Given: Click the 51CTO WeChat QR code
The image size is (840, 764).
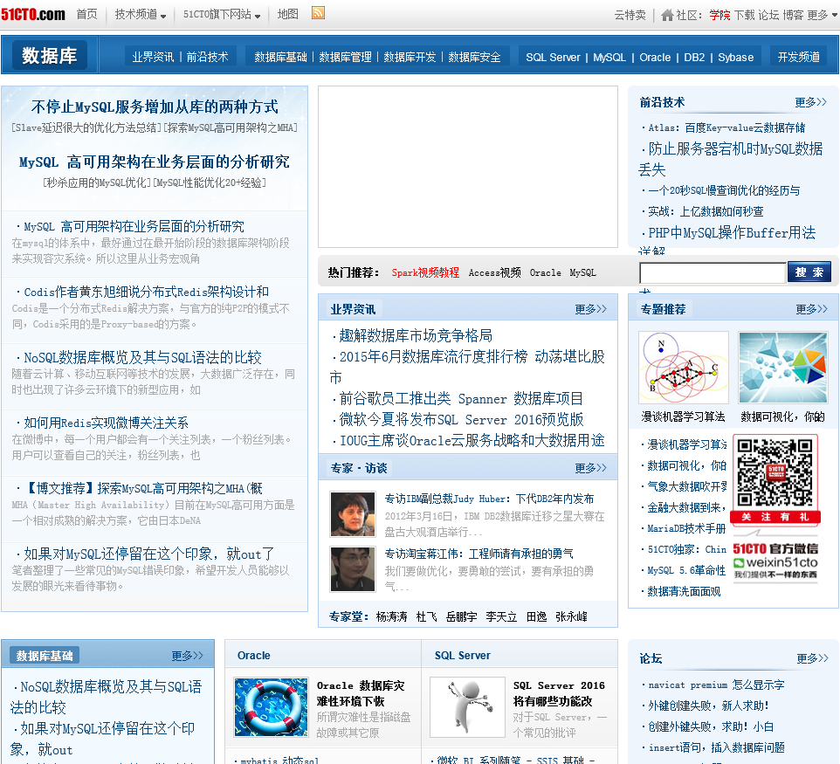Looking at the screenshot, I should pyautogui.click(x=775, y=472).
